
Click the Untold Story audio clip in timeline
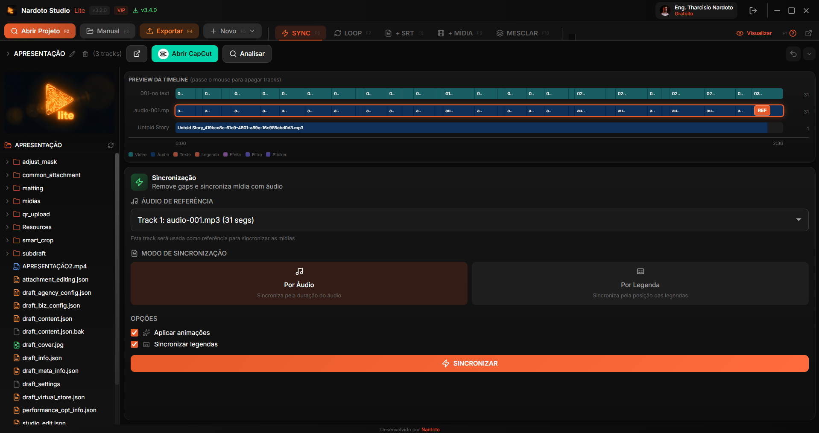pos(470,128)
